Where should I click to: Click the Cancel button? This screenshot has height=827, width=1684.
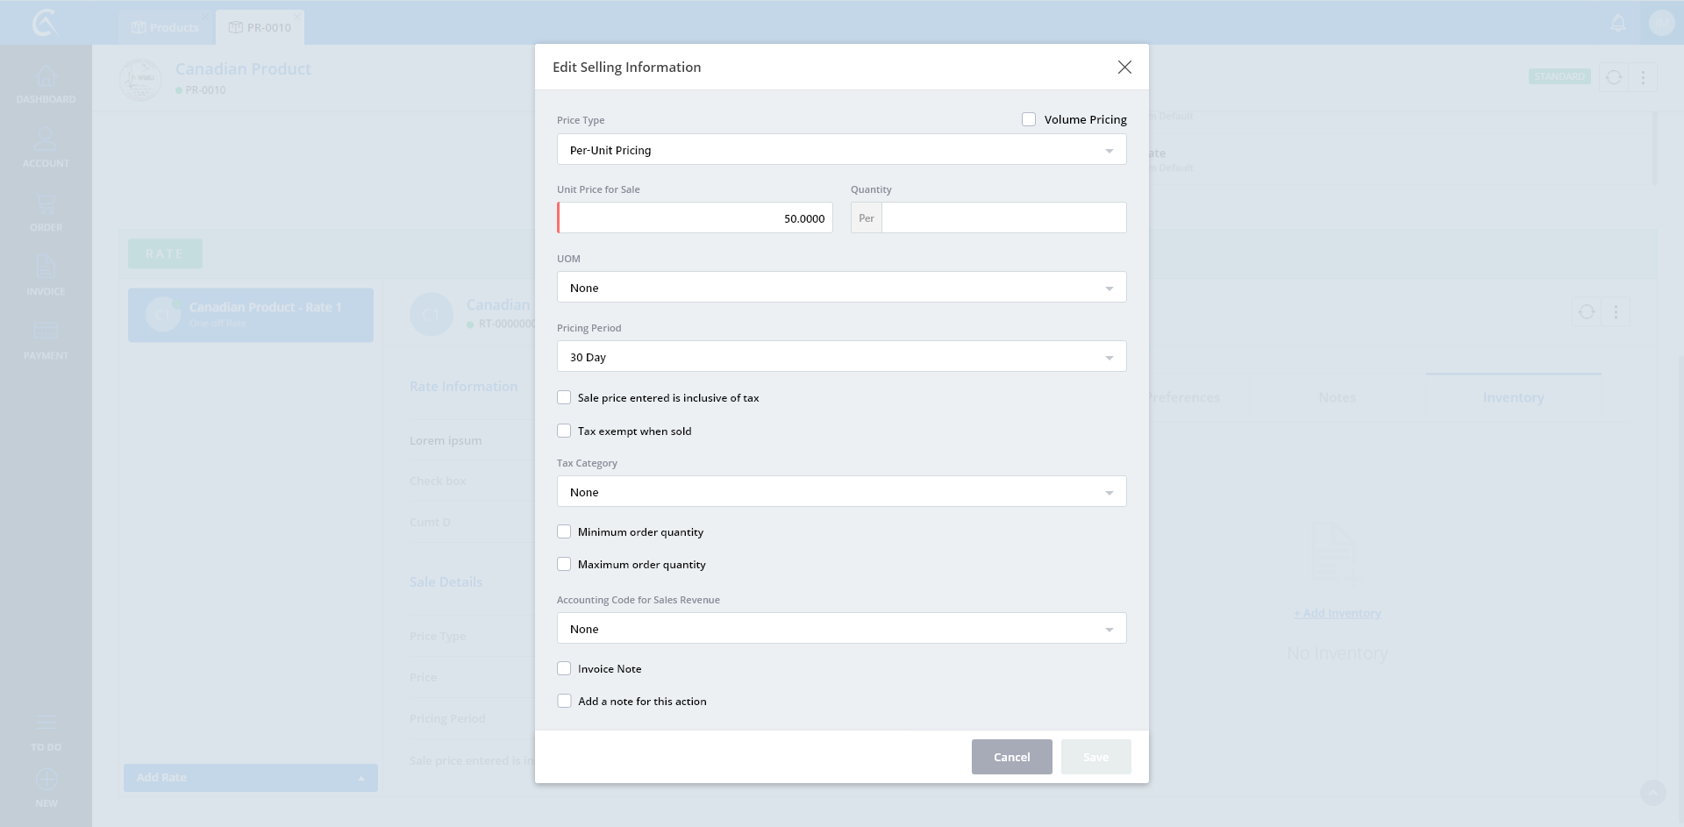1011,757
